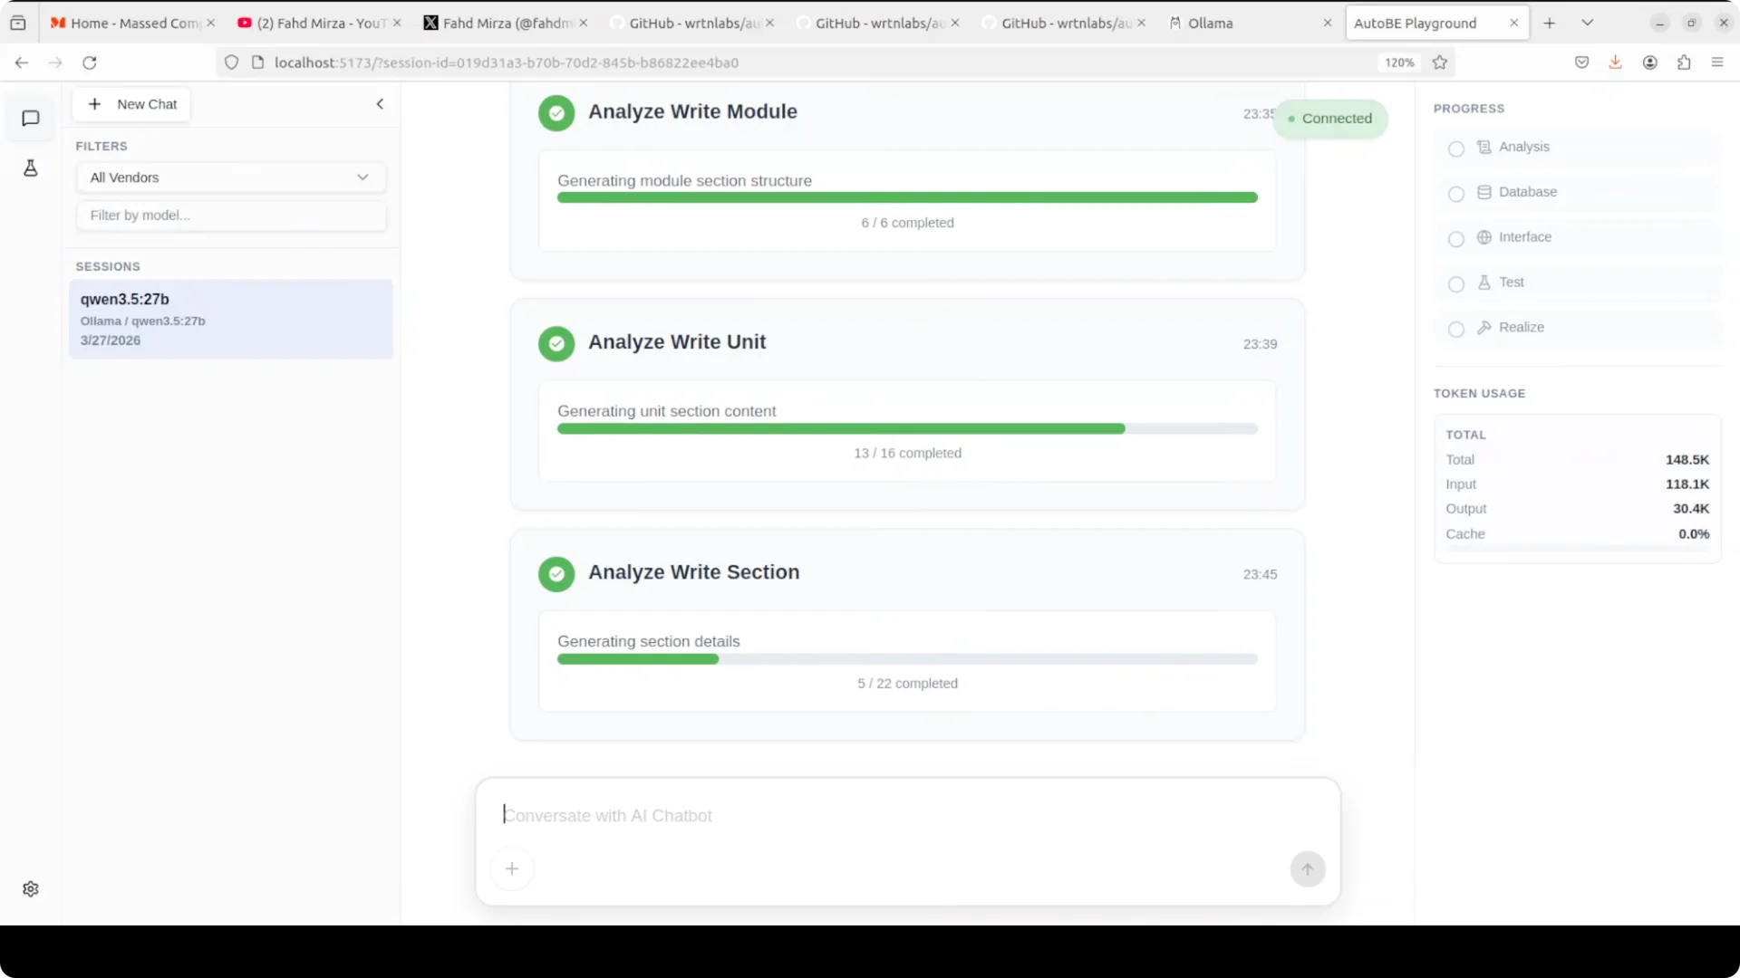1740x978 pixels.
Task: Collapse the sessions panel chevron
Action: [x=380, y=104]
